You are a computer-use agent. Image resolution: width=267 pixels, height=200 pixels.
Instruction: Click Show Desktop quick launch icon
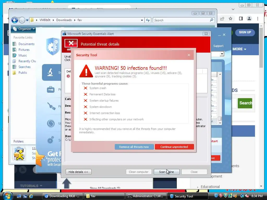click(x=19, y=196)
